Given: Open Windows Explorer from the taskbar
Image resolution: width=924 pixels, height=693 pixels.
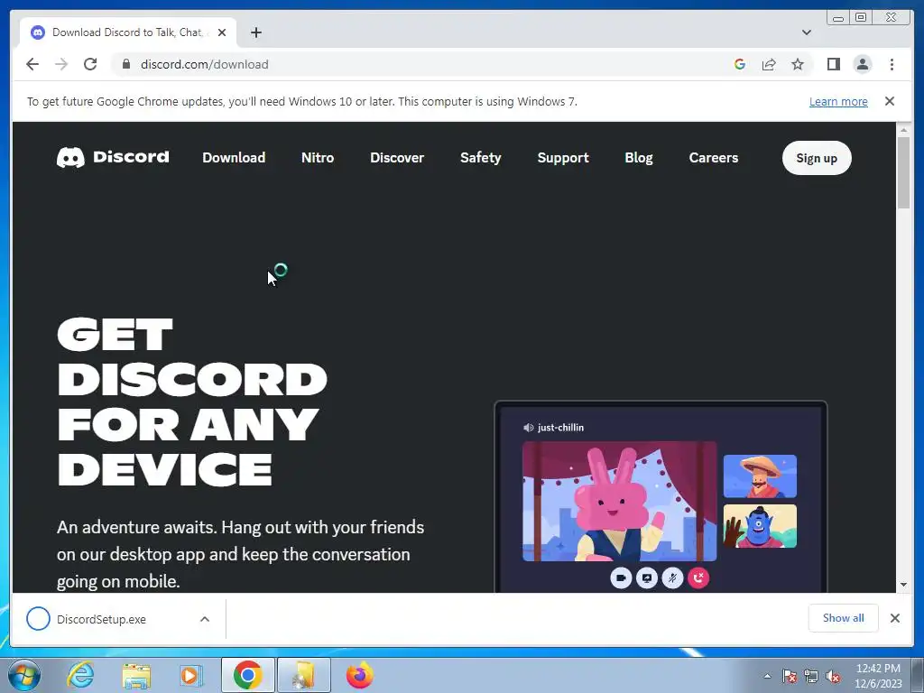Looking at the screenshot, I should point(136,675).
